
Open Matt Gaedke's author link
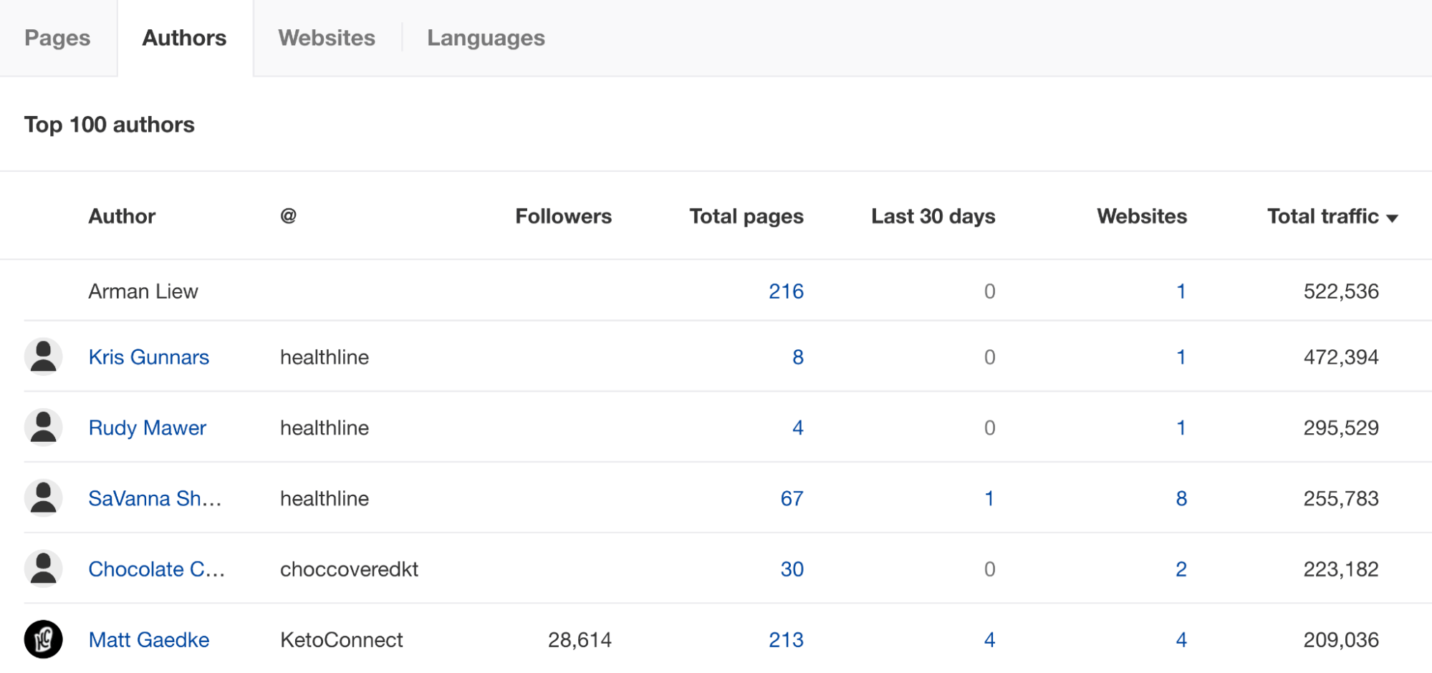(149, 639)
